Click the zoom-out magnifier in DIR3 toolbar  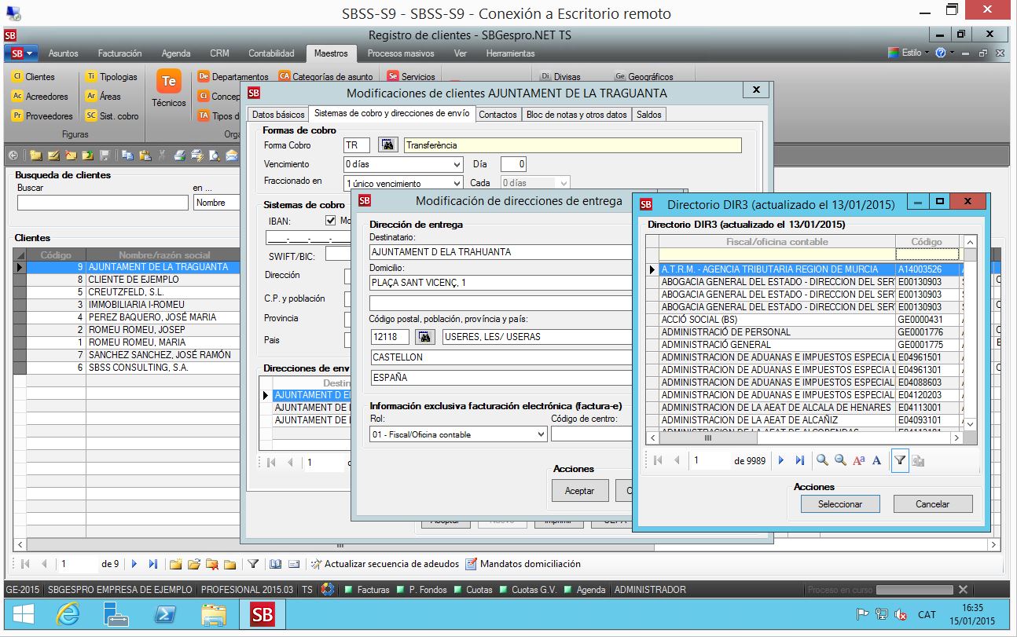(x=839, y=461)
